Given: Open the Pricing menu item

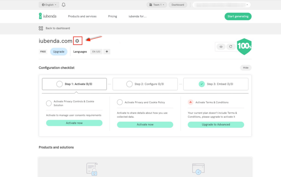Looking at the screenshot, I should pyautogui.click(x=113, y=16).
